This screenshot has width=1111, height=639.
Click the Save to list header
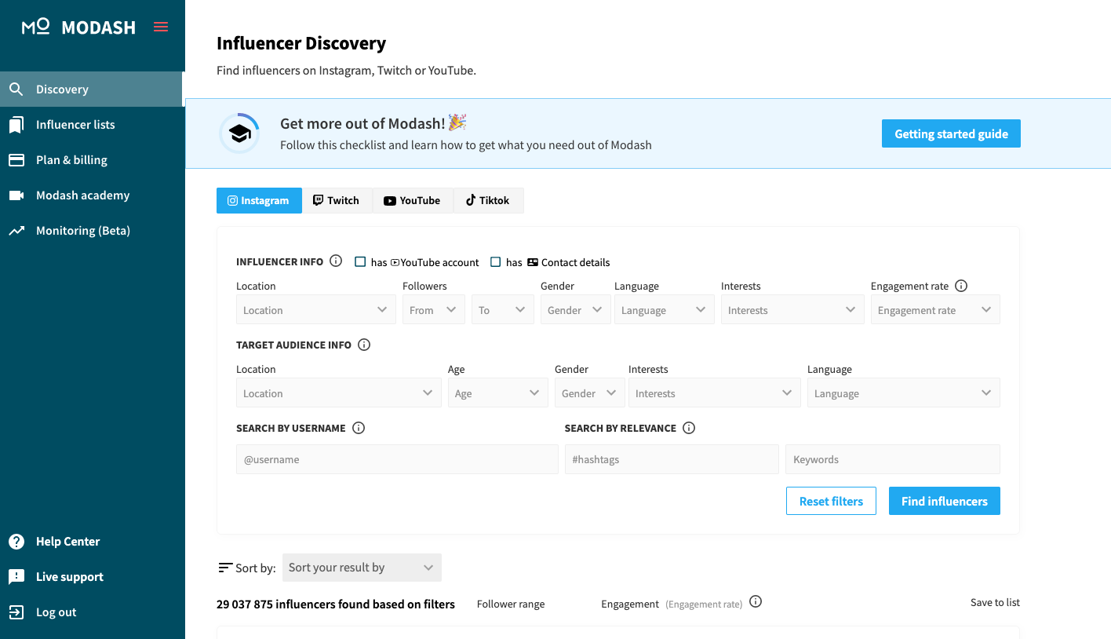[x=995, y=602]
